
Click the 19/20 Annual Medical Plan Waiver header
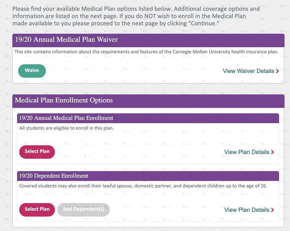tap(148, 40)
